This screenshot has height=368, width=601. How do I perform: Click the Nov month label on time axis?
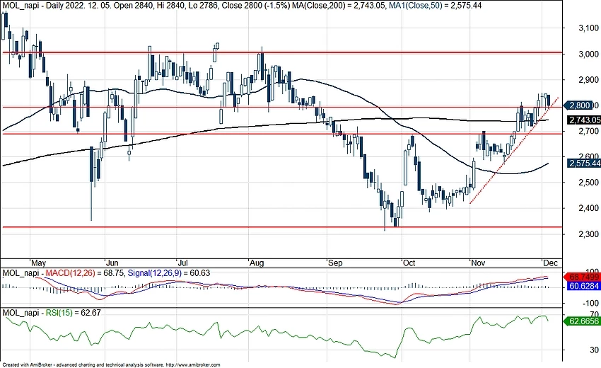click(x=478, y=263)
